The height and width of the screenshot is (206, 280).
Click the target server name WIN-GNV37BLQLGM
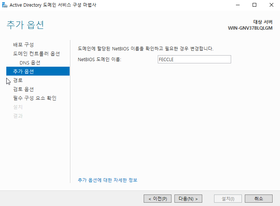coord(250,28)
